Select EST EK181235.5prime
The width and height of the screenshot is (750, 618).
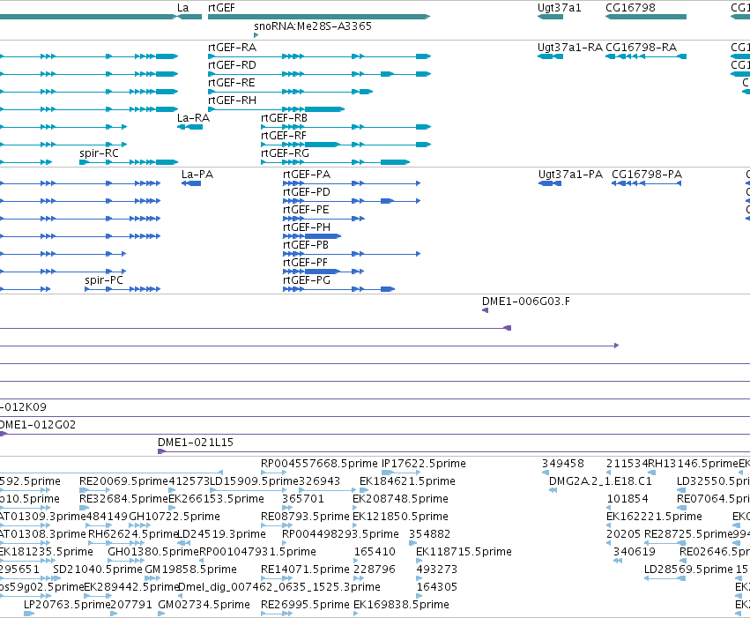(x=46, y=553)
